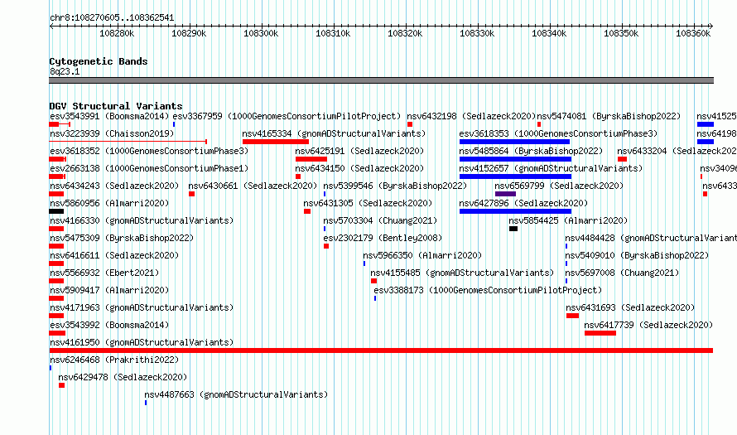
Task: Open the nsv6432198 Sedlazeck2020 label
Action: [x=471, y=116]
